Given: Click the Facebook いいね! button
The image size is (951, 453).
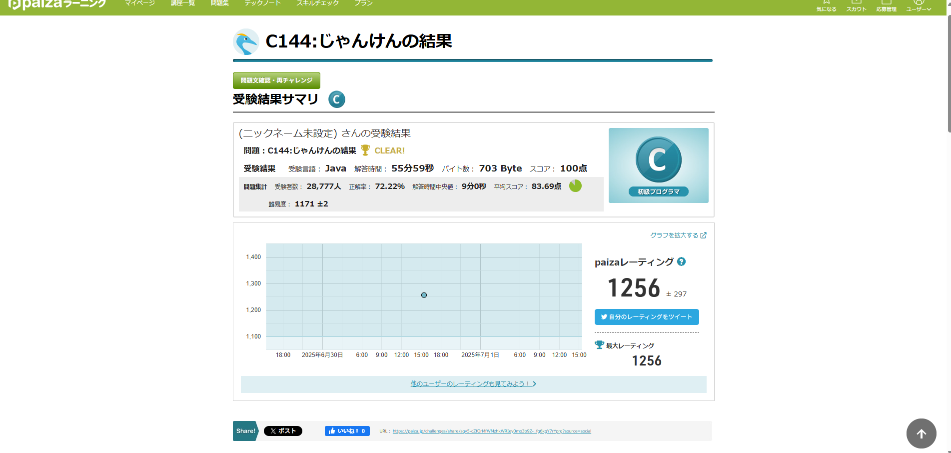Looking at the screenshot, I should click(x=347, y=431).
